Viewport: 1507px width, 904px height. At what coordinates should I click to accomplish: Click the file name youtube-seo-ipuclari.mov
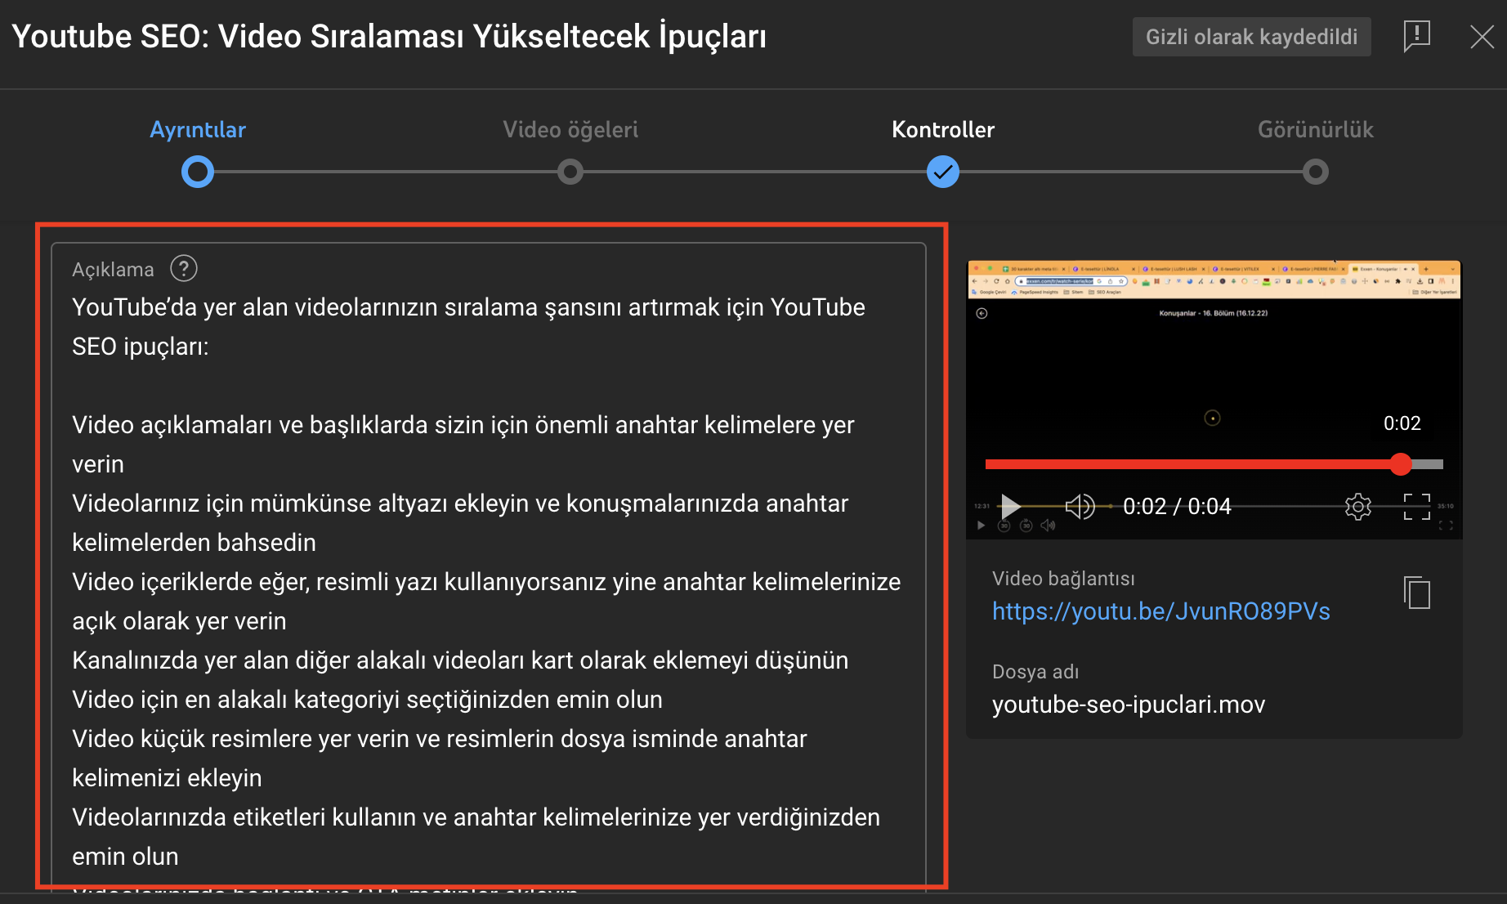(1129, 705)
